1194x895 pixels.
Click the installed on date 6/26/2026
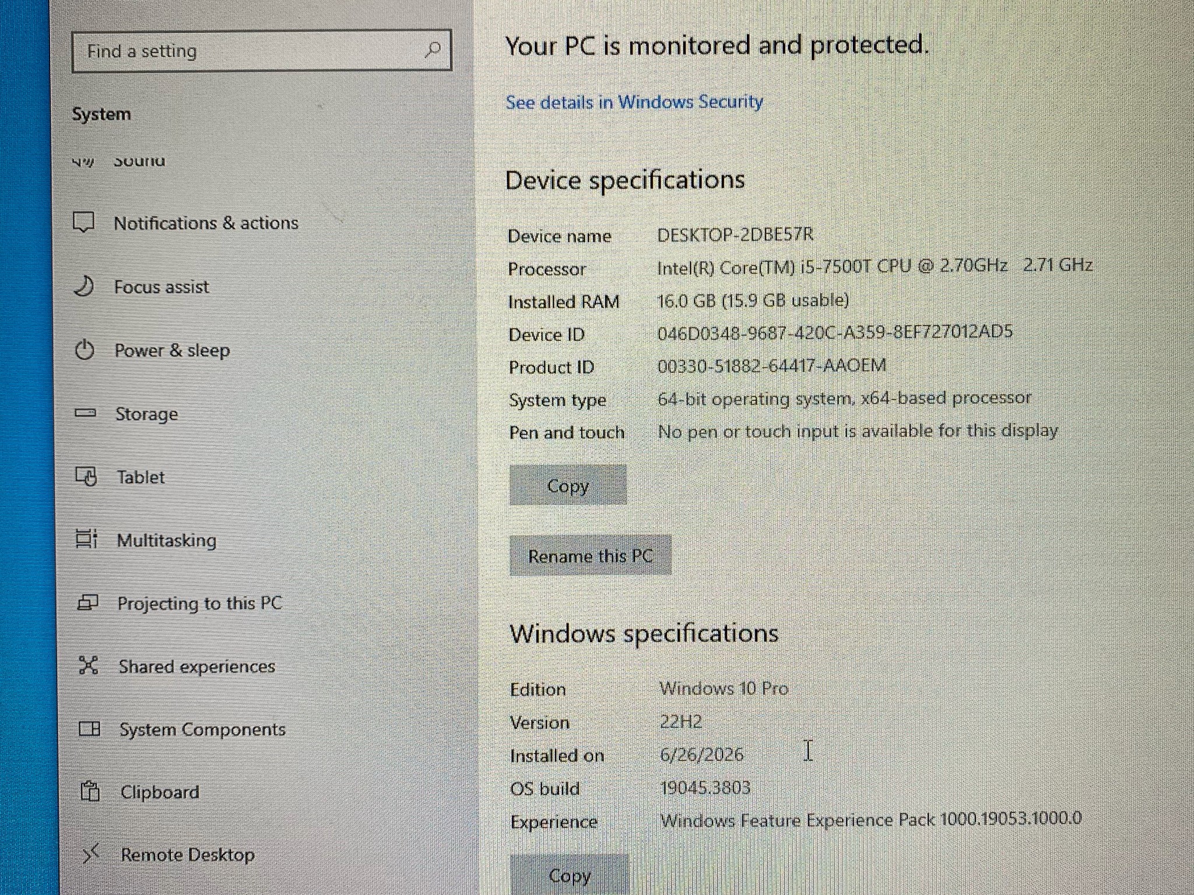[701, 755]
